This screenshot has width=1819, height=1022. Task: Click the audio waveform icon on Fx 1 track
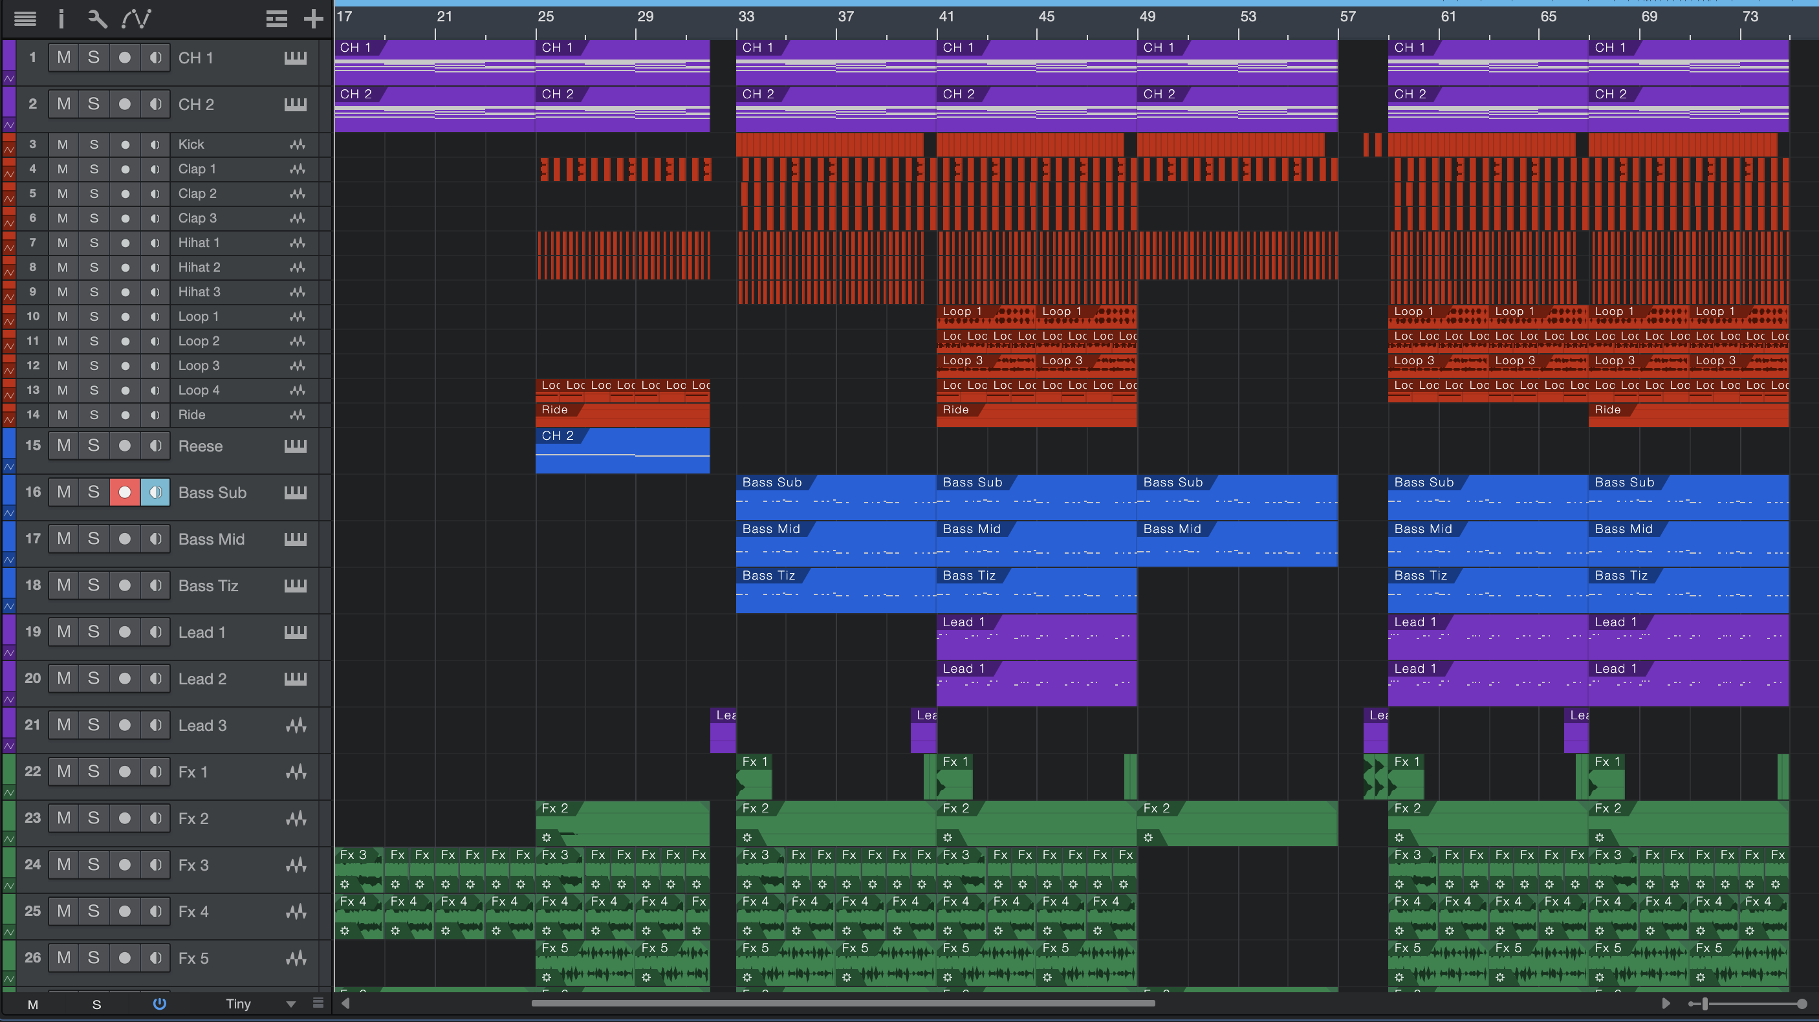tap(296, 771)
